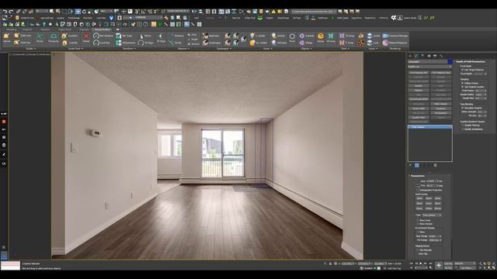497x279 pixels.
Task: Activate the Select and Move tool
Action: 78,12
